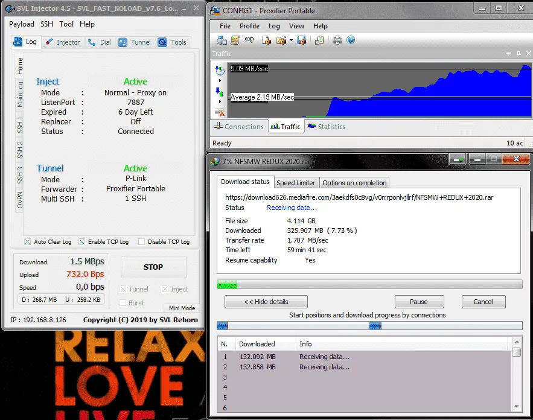Viewport: 533px width, 420px height.
Task: Open the Proxy Checker clipboard icon
Action: (319, 40)
